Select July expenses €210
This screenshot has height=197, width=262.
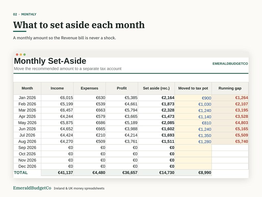point(89,135)
